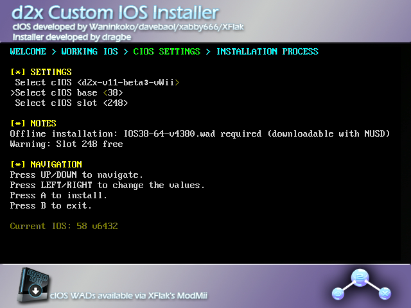Click the cursor arrow before Select cIOS base
Viewport: 411px width, 308px height.
click(12, 92)
